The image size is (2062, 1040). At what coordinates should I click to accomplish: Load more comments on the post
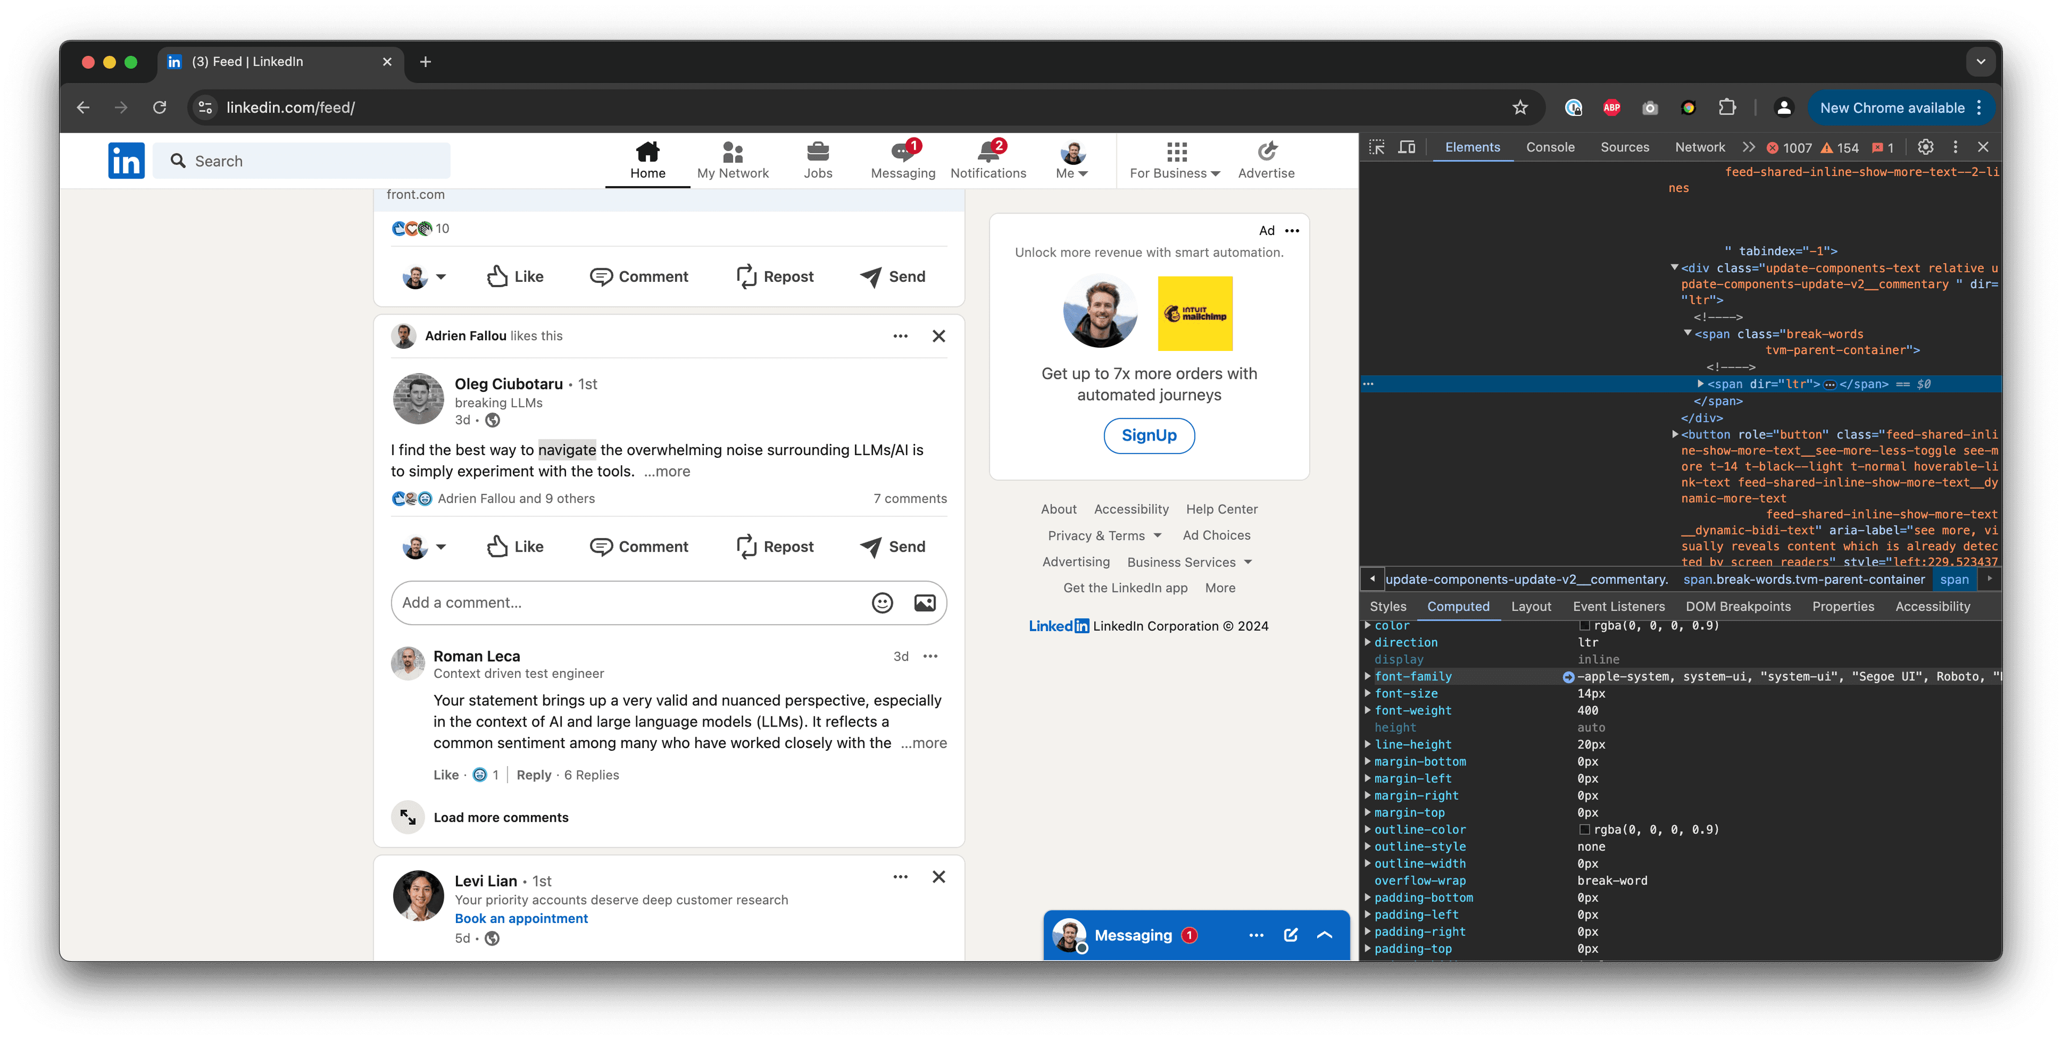(x=500, y=817)
